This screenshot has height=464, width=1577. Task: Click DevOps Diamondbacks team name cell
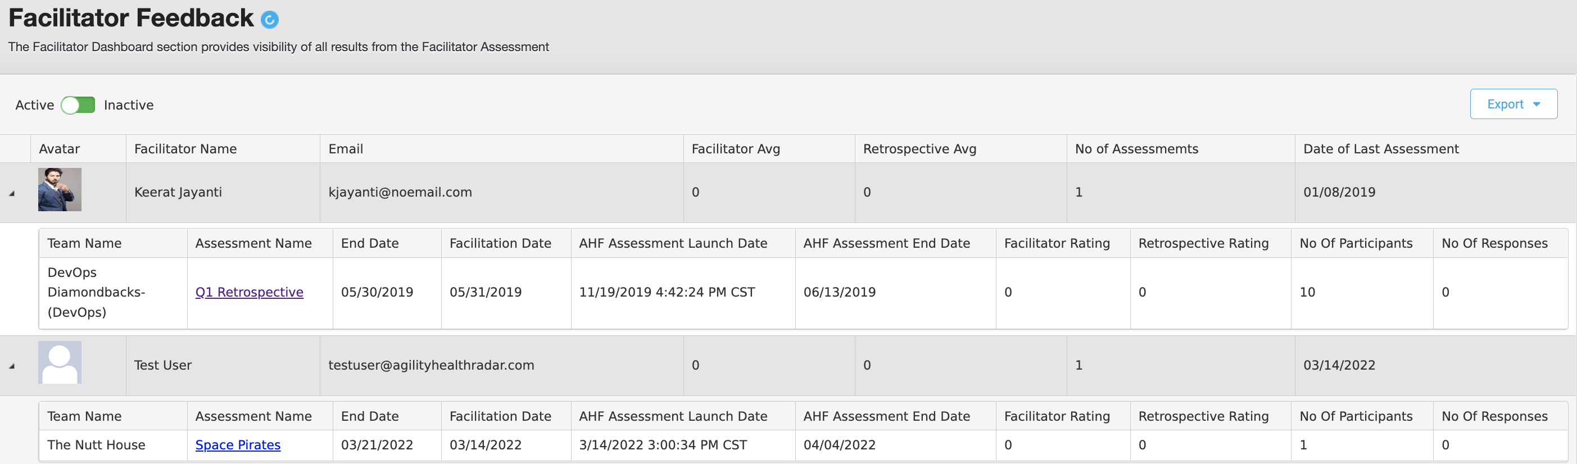96,293
